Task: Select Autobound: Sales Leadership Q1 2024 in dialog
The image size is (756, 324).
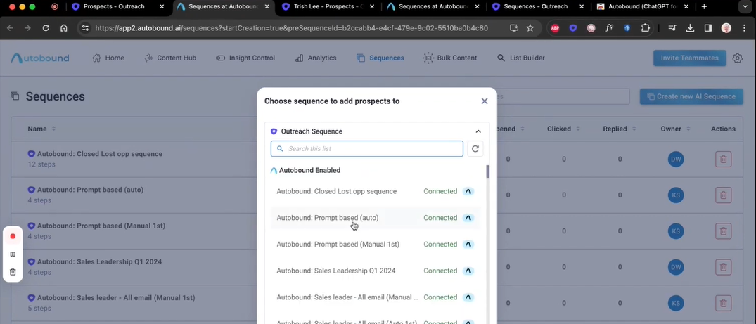Action: [x=375, y=271]
